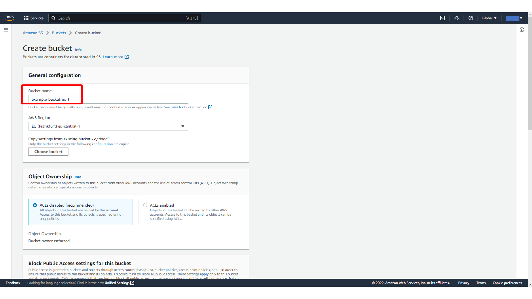This screenshot has height=299, width=532.
Task: Open Terms link in footer
Action: point(481,283)
